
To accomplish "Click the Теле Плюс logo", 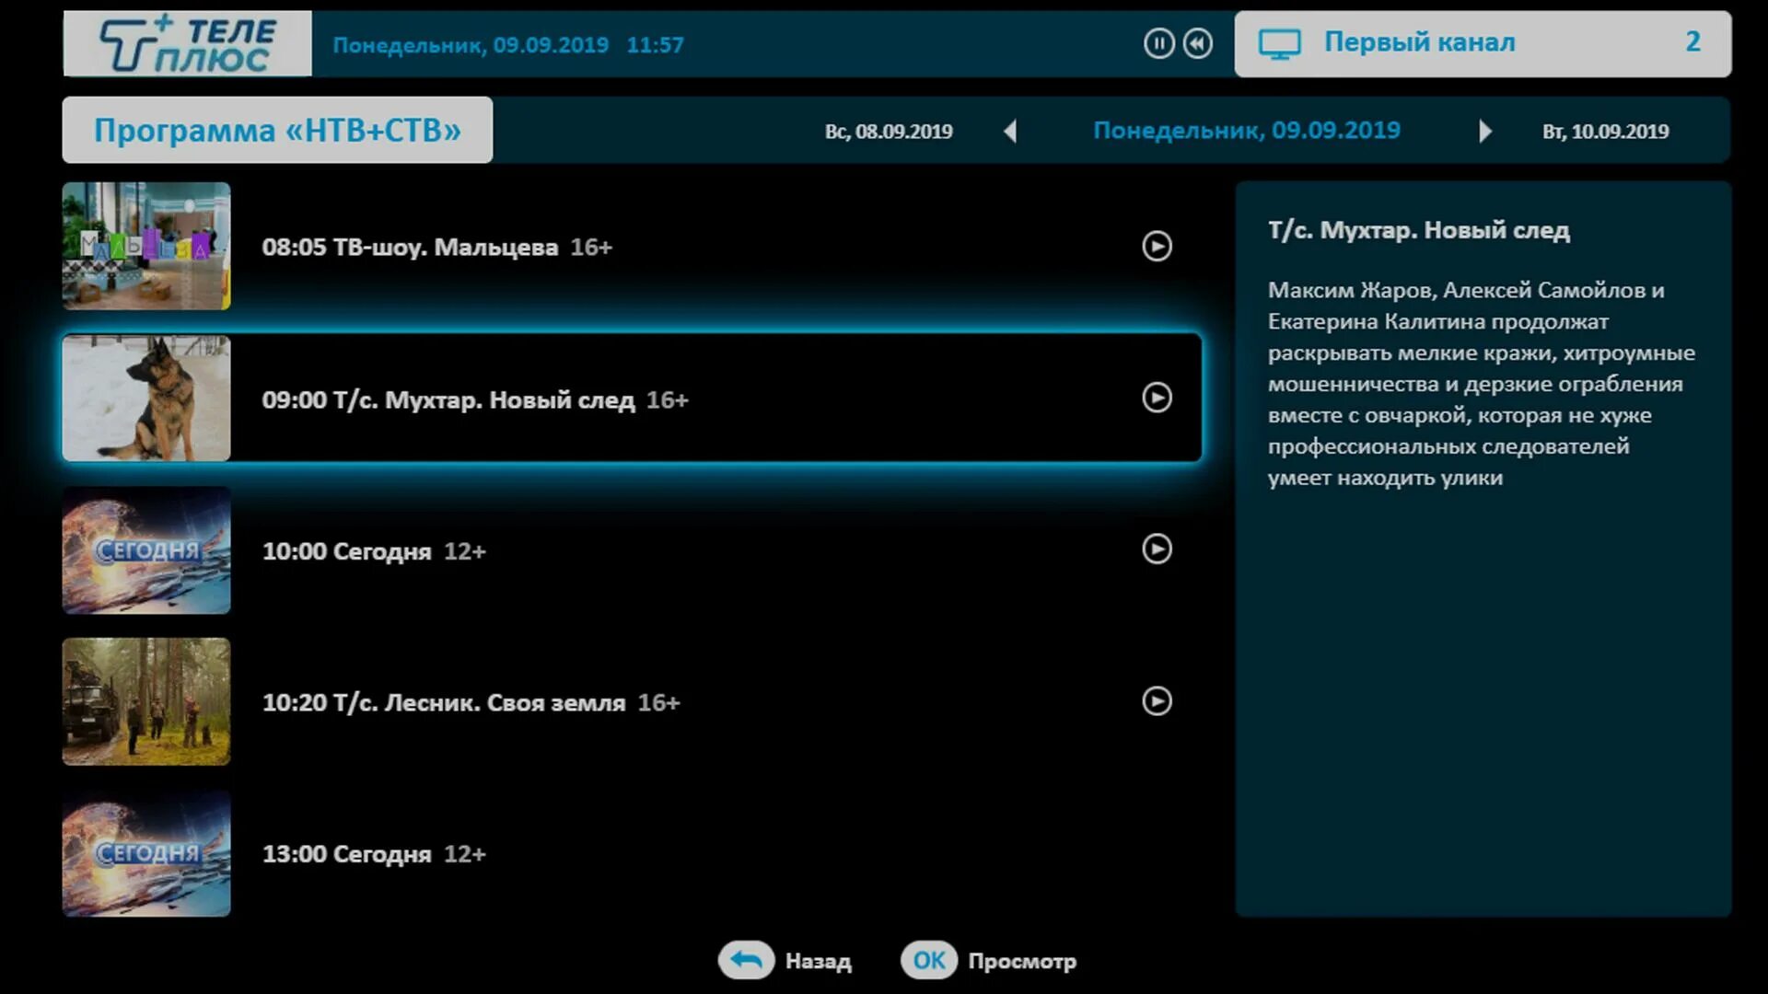I will 188,44.
